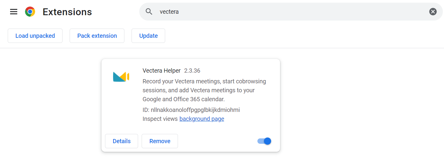This screenshot has height=164, width=444.
Task: Click the extension ID string text
Action: tap(191, 110)
